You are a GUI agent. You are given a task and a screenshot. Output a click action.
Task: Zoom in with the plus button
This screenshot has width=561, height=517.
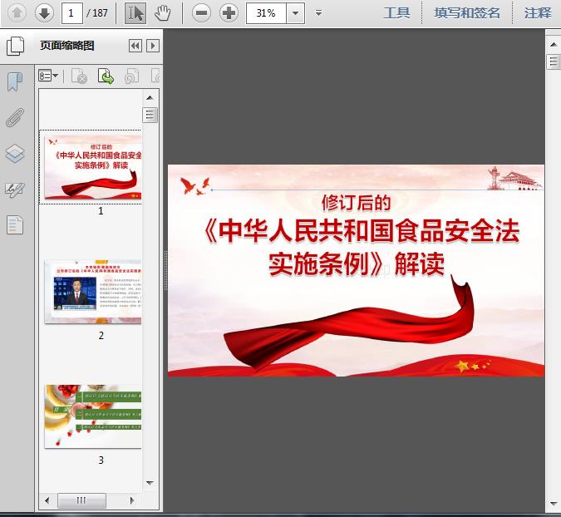tap(229, 13)
